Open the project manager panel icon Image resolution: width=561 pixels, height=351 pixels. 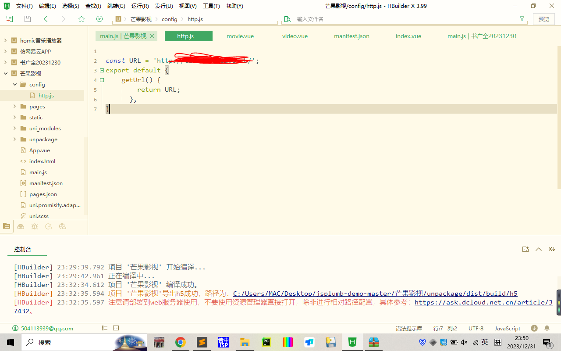(x=7, y=226)
